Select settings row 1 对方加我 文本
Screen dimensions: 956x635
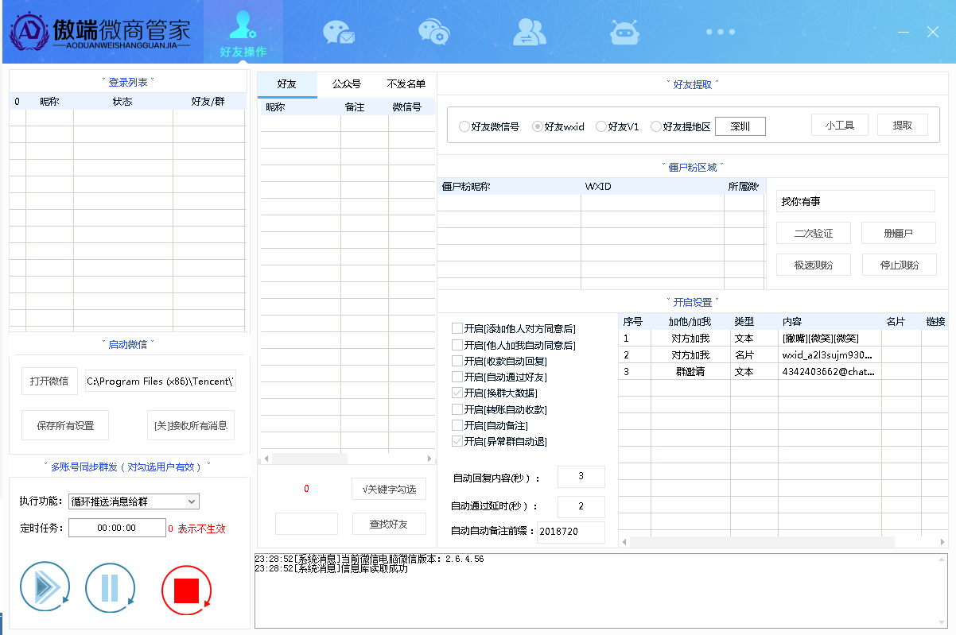click(x=783, y=339)
